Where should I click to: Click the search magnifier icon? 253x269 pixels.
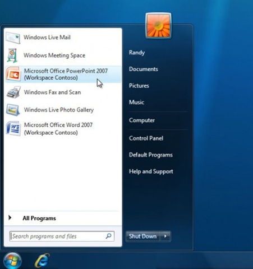[109, 236]
